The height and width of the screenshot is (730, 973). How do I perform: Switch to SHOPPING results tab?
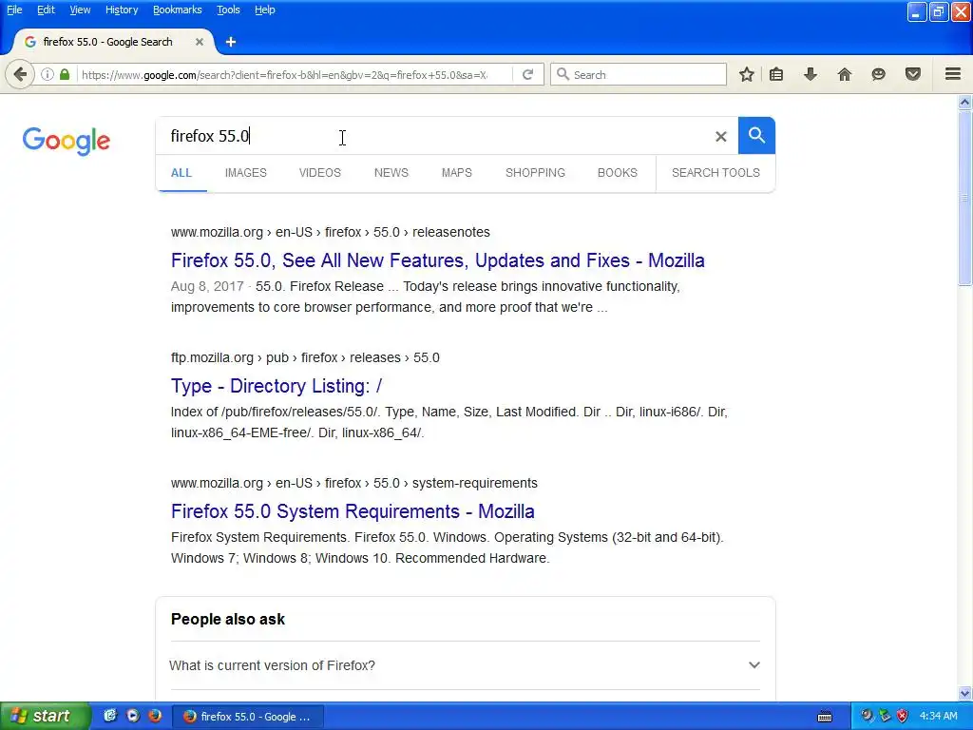(536, 173)
